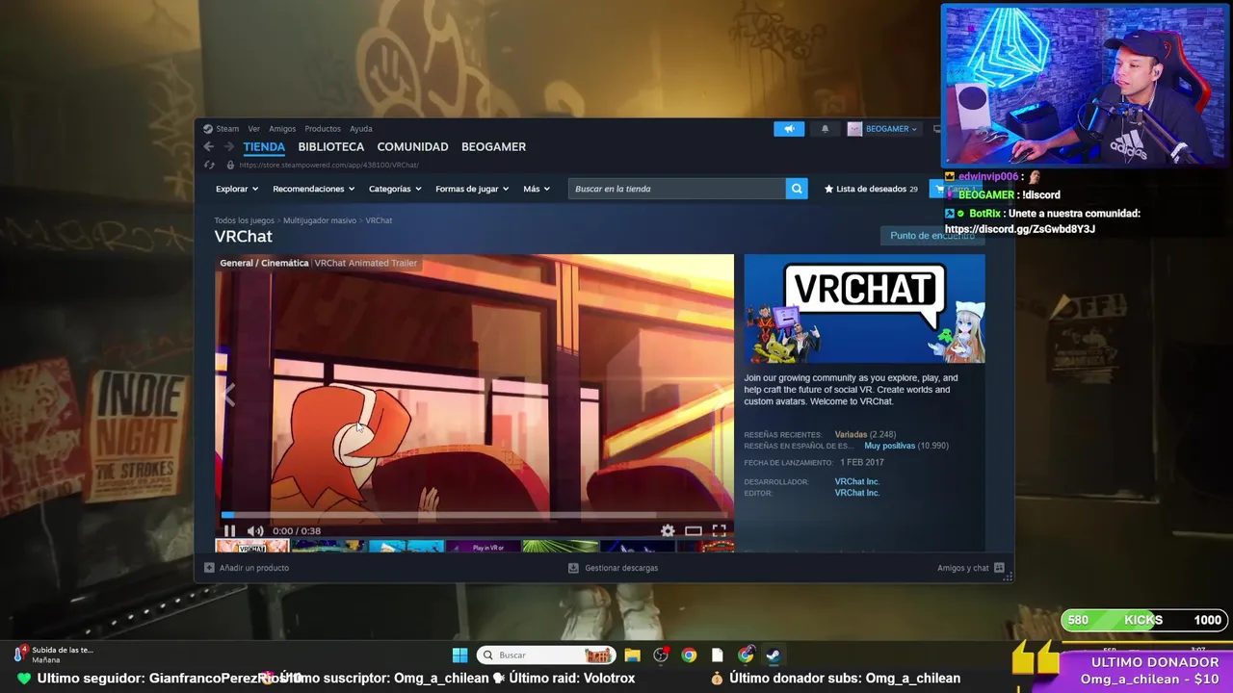Image resolution: width=1233 pixels, height=693 pixels.
Task: Click the trailer progress bar
Action: 474,515
